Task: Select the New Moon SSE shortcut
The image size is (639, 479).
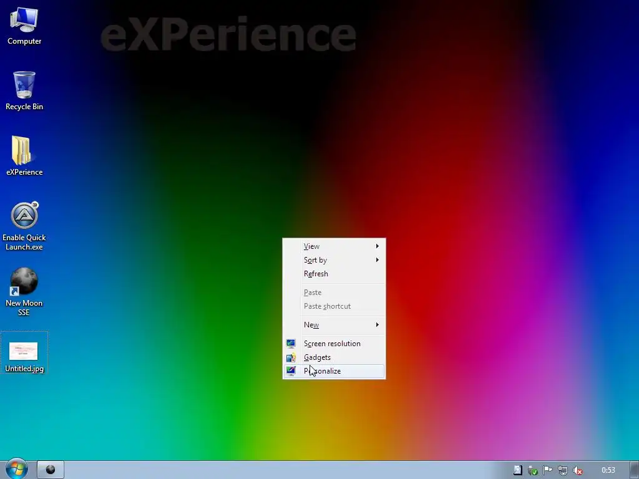Action: (x=24, y=292)
